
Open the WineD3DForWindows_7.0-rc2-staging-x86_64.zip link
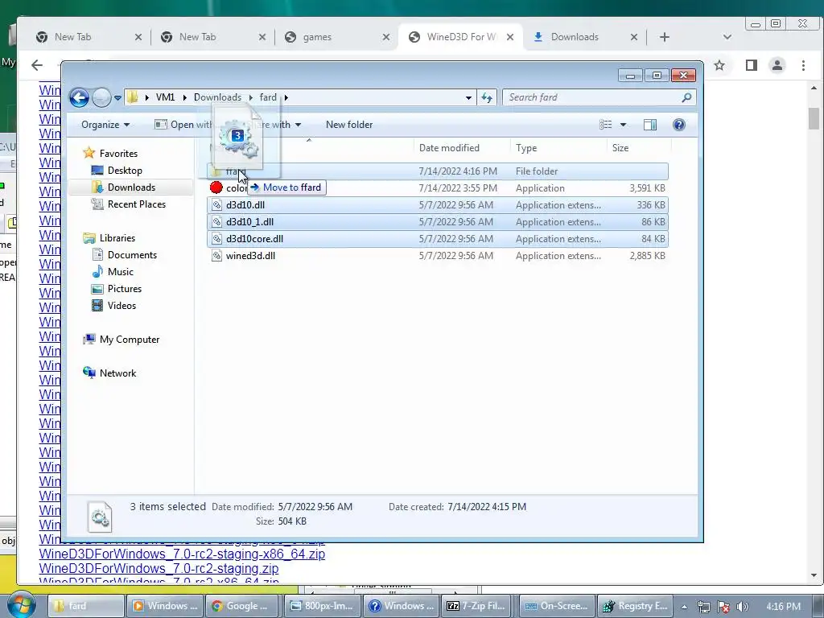(x=182, y=554)
